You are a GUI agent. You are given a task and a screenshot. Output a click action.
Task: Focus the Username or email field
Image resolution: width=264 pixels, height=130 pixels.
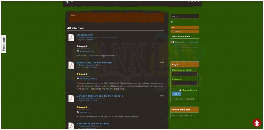185,74
